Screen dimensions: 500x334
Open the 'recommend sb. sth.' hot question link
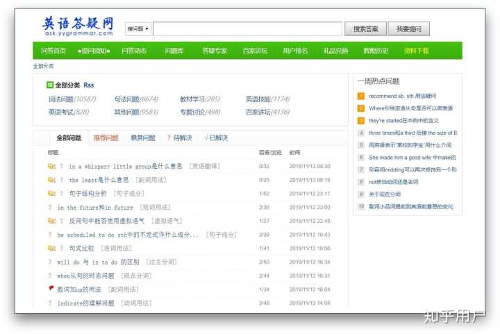[x=402, y=96]
